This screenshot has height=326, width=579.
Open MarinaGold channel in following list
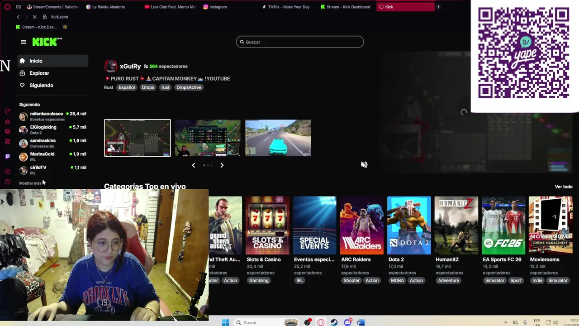tap(53, 157)
